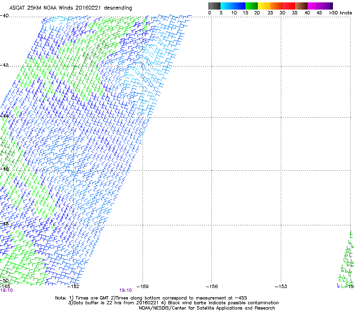Click the '-153' longitude axis label

281,287
